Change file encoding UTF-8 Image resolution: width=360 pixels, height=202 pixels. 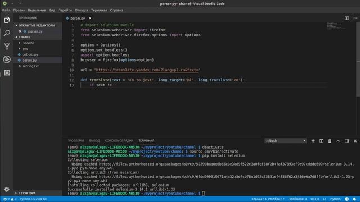315,199
